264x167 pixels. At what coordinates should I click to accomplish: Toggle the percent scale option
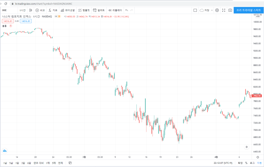246,163
